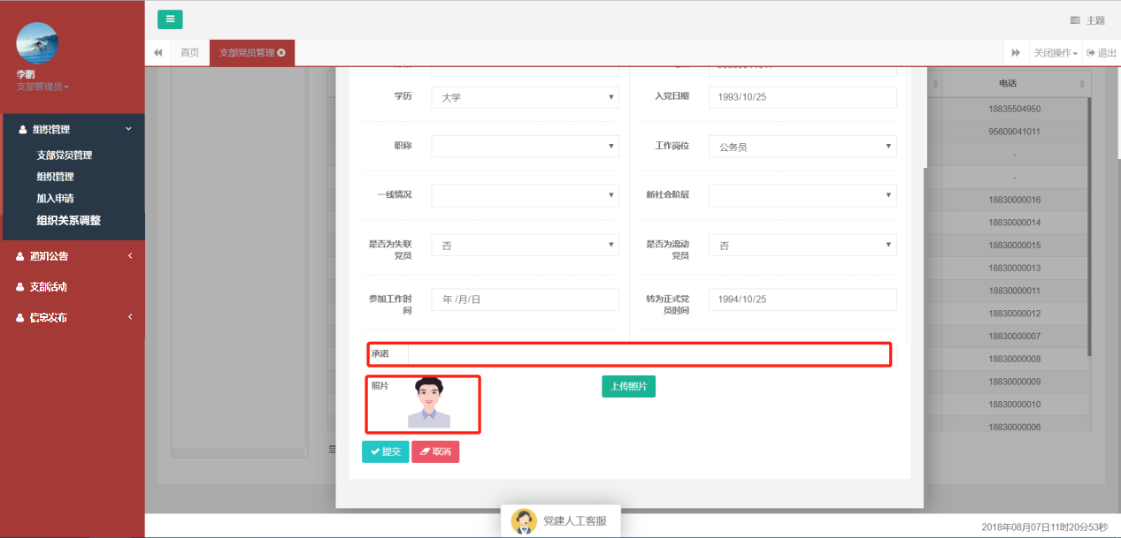This screenshot has height=538, width=1121.
Task: Select 组织关系调整 in the sidebar
Action: click(x=68, y=221)
